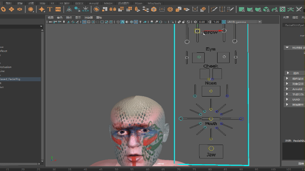Click the green planar UV mapping icon

click(241, 9)
